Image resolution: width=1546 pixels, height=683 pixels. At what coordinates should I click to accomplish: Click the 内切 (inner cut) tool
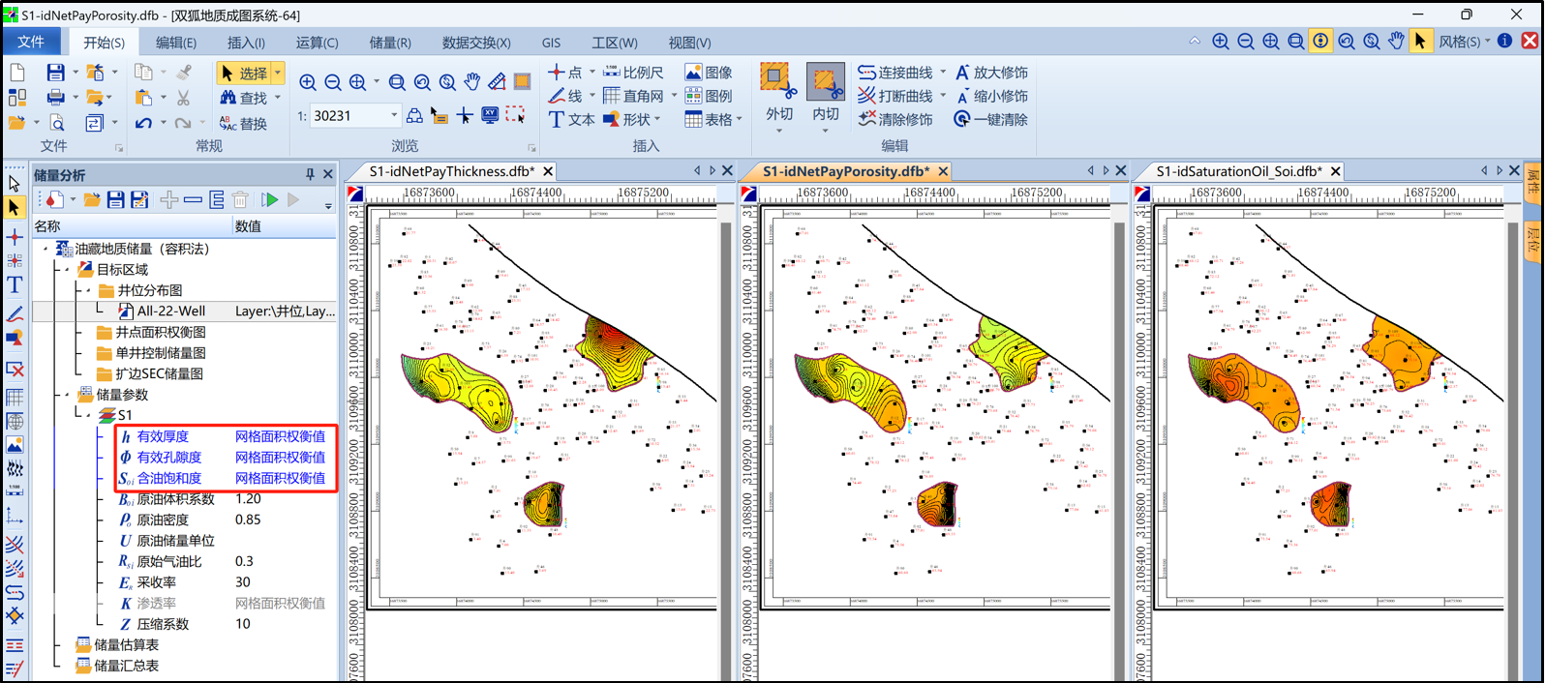click(825, 92)
